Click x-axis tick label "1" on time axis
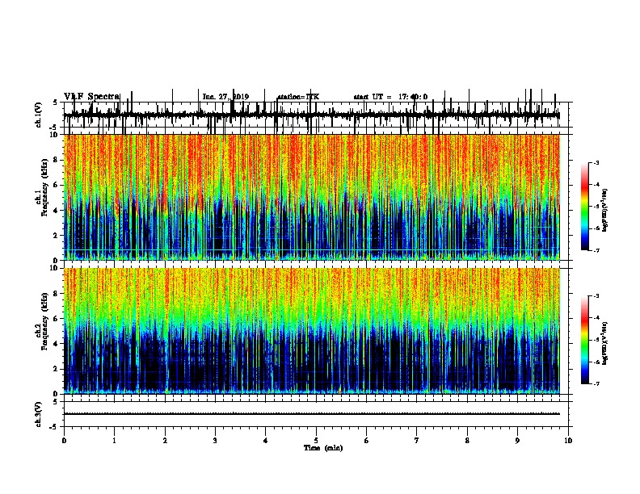This screenshot has height=494, width=640. 115,441
